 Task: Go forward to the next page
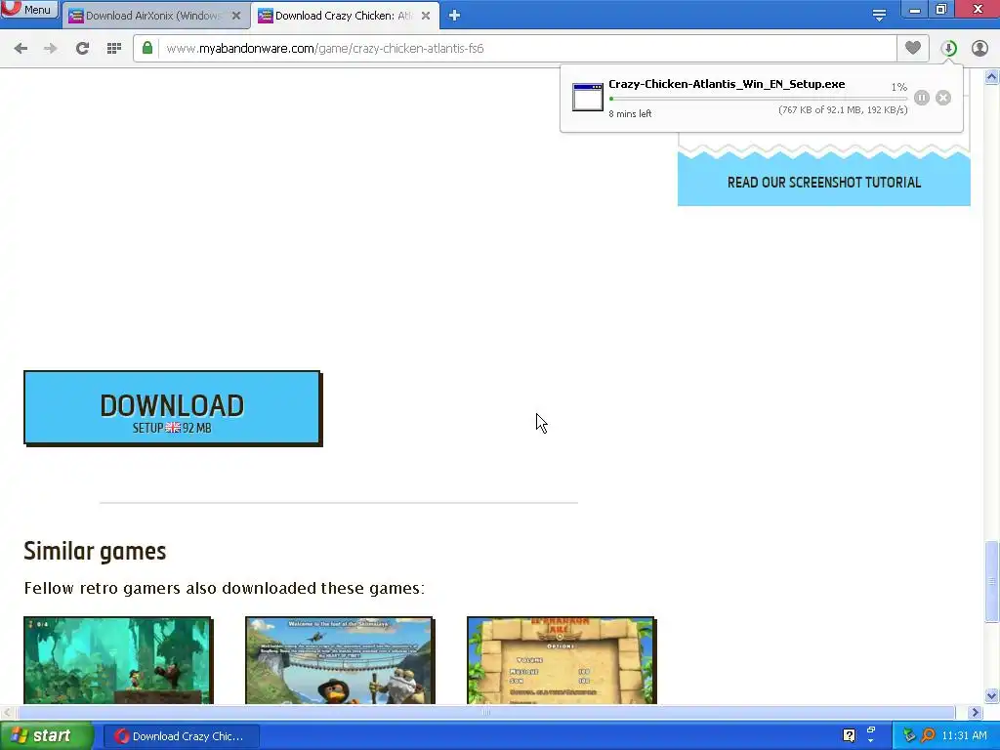pos(51,48)
